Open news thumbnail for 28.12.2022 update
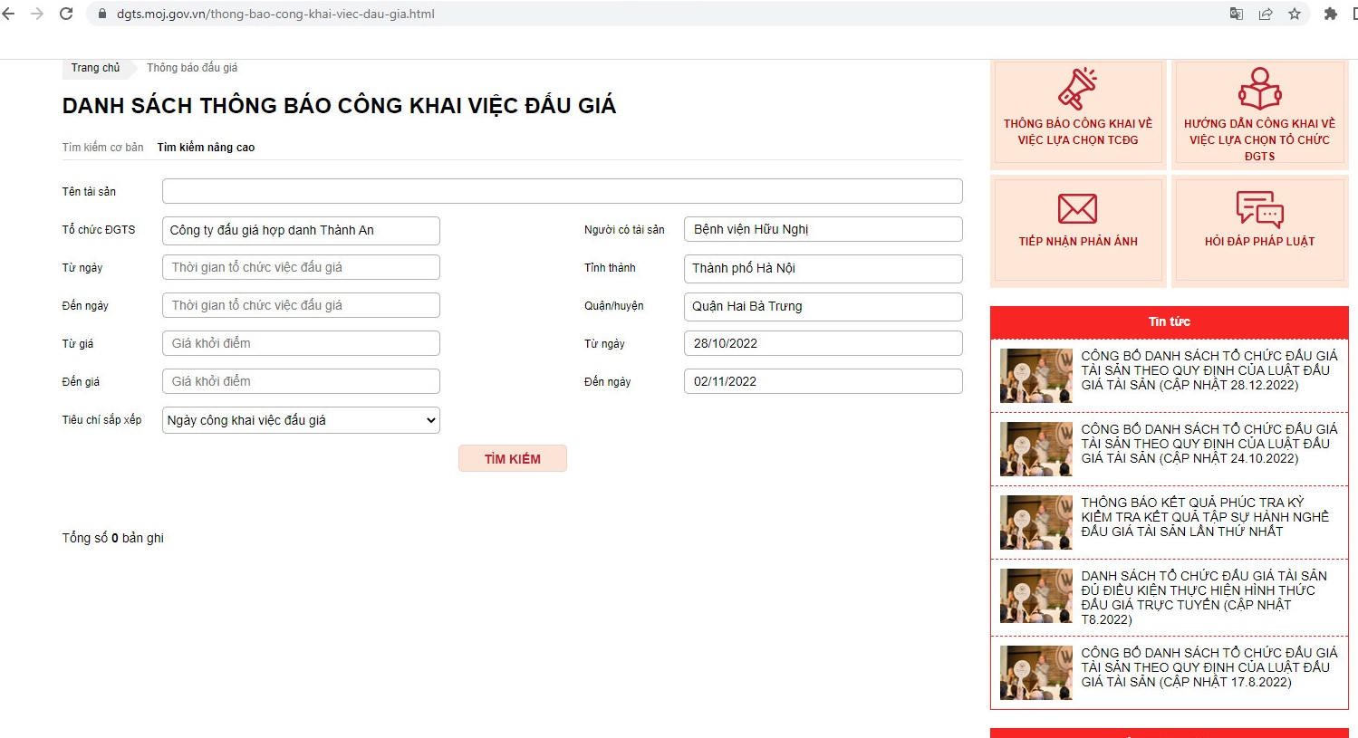This screenshot has height=738, width=1358. 1035,375
